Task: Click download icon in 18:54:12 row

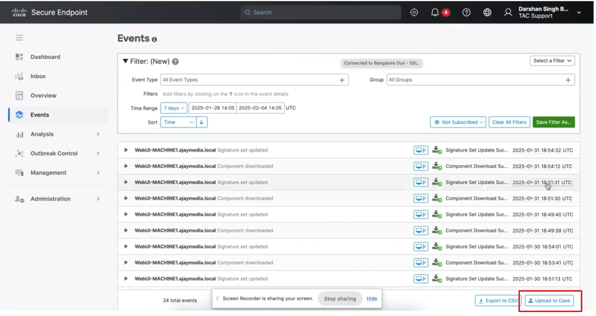Action: pos(437,167)
